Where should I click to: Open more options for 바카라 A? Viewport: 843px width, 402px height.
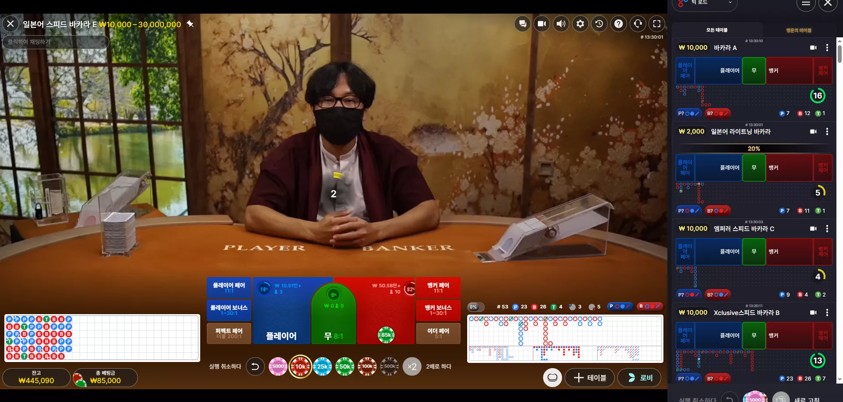click(x=827, y=47)
